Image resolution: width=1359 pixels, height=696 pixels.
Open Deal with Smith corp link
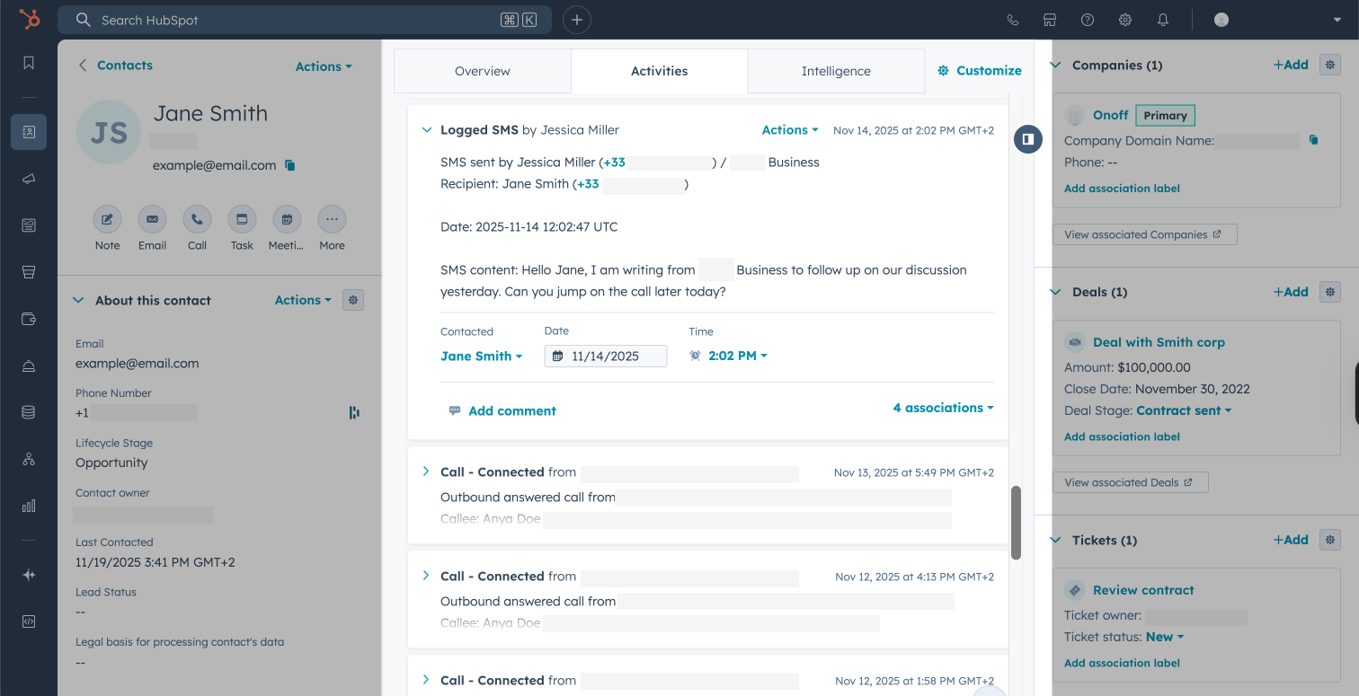tap(1159, 342)
